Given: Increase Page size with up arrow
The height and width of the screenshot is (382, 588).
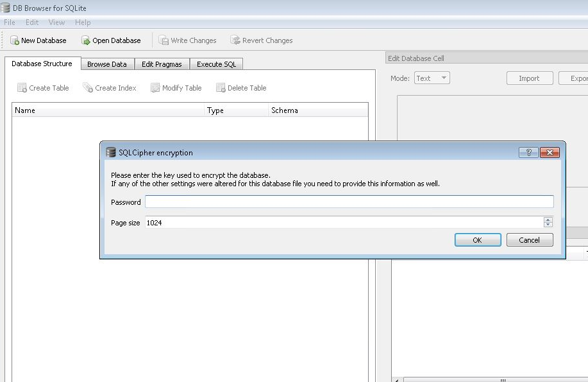Looking at the screenshot, I should coord(548,220).
